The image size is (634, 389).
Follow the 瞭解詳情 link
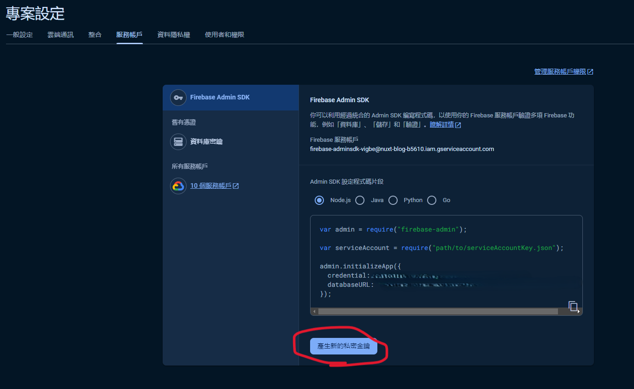tap(442, 125)
